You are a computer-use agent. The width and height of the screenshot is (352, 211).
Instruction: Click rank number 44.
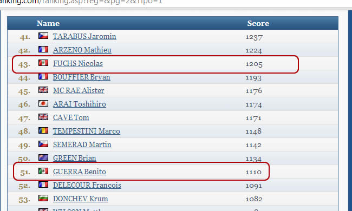tap(24, 78)
